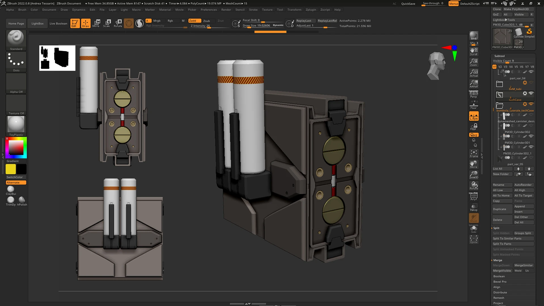Image resolution: width=544 pixels, height=306 pixels.
Task: Toggle XYZ rotation mode
Action: pyautogui.click(x=474, y=135)
